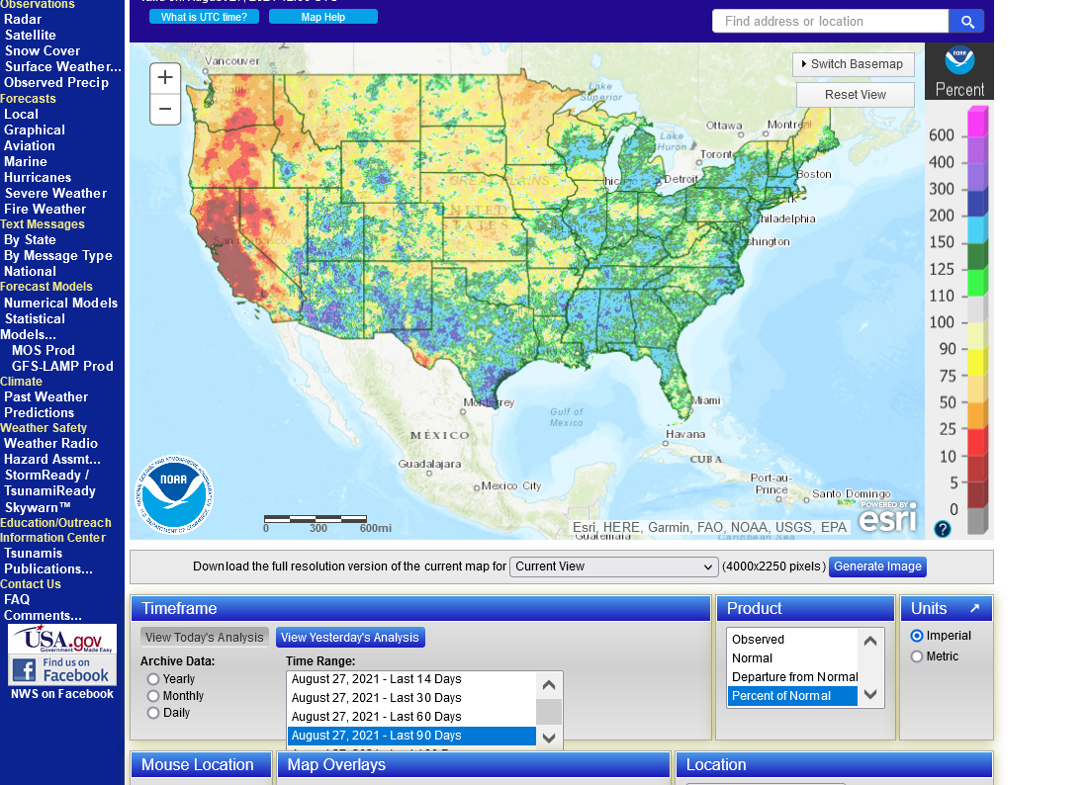The height and width of the screenshot is (785, 1089).
Task: Click the map zoom out minus button
Action: 165,109
